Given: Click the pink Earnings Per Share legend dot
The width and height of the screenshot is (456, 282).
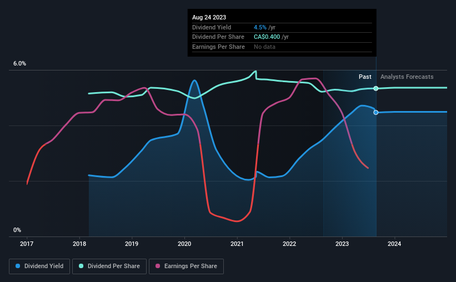Looking at the screenshot, I should pos(158,266).
